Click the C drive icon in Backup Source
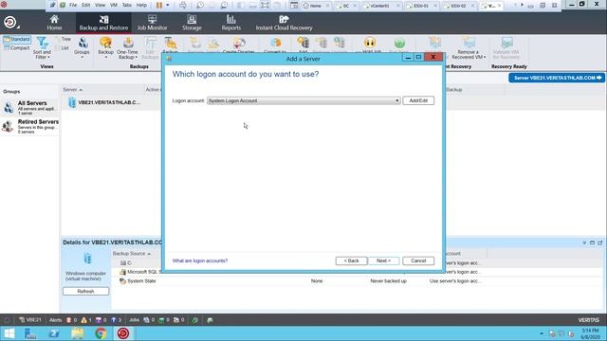This screenshot has width=607, height=341. click(123, 263)
